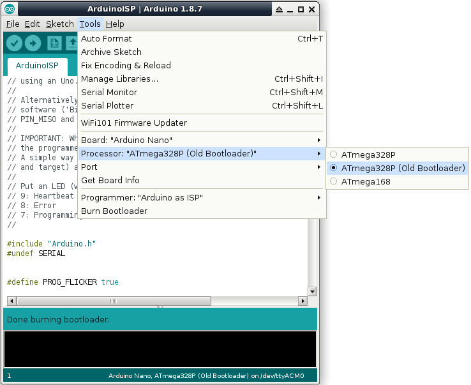
Task: Click the #undef SERIAL code line
Action: pos(36,253)
